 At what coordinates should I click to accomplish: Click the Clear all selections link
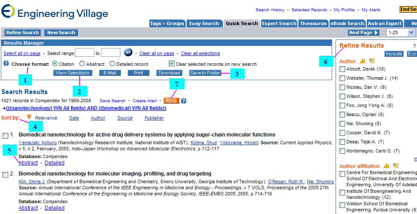click(x=200, y=53)
